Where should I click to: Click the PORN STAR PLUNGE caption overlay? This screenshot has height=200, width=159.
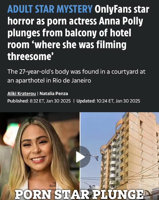[79, 194]
